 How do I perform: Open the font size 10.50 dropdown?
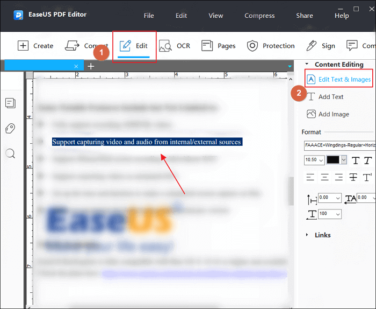point(314,160)
